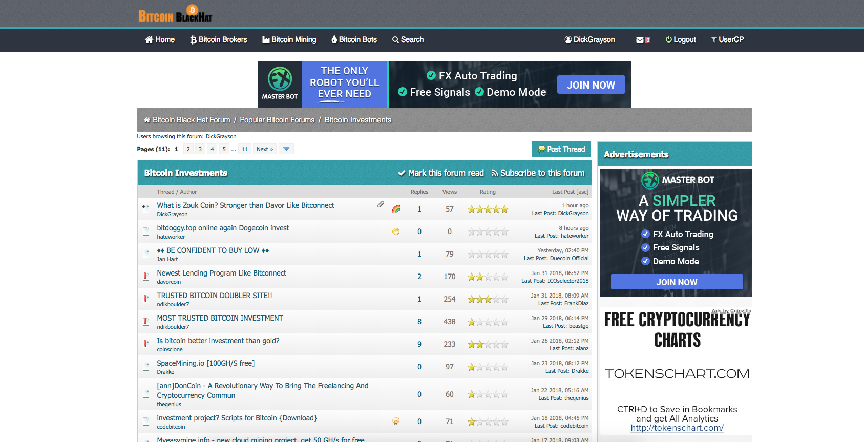The width and height of the screenshot is (864, 442).
Task: Click the smiley icon on bitdoggy.top thread
Action: coord(396,231)
